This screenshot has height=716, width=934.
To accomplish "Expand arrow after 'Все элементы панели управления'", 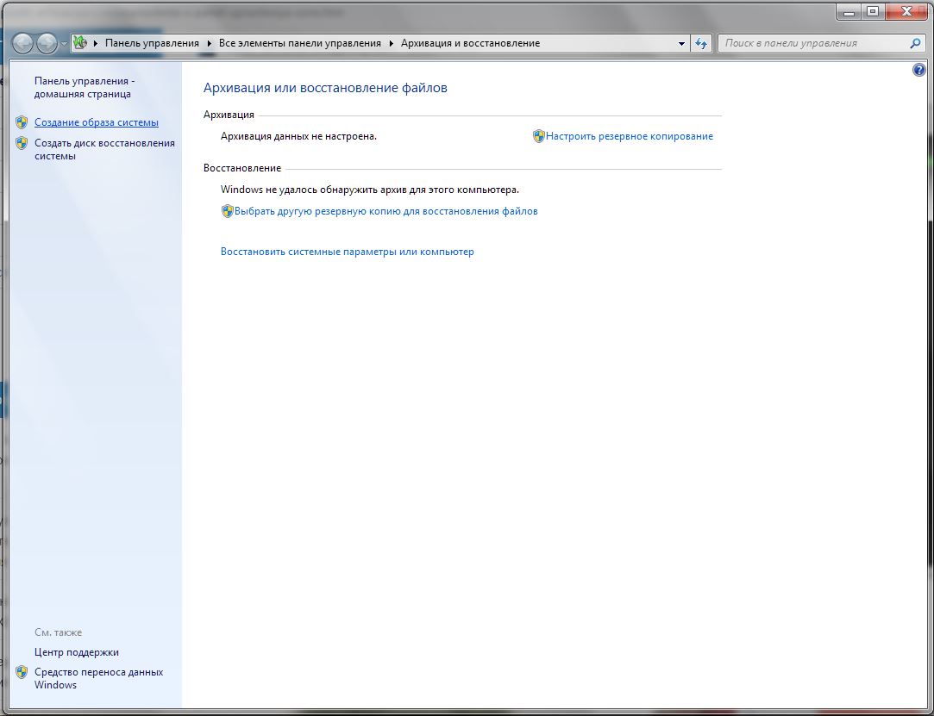I will [x=392, y=43].
